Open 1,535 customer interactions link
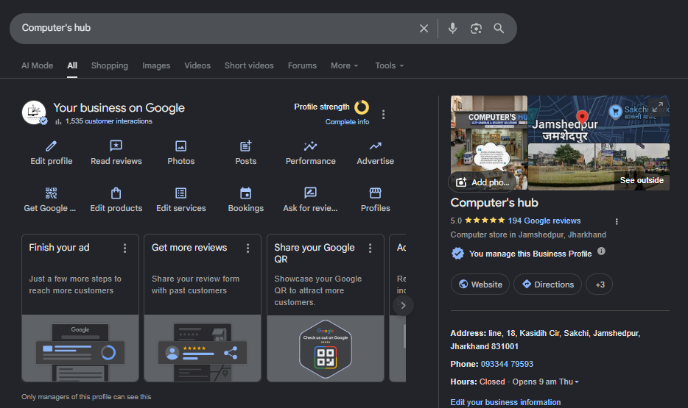Image resolution: width=688 pixels, height=408 pixels. tap(108, 121)
